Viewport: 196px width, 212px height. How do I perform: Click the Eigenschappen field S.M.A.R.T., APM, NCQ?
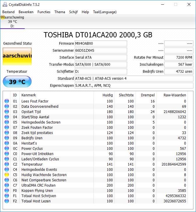(134, 86)
